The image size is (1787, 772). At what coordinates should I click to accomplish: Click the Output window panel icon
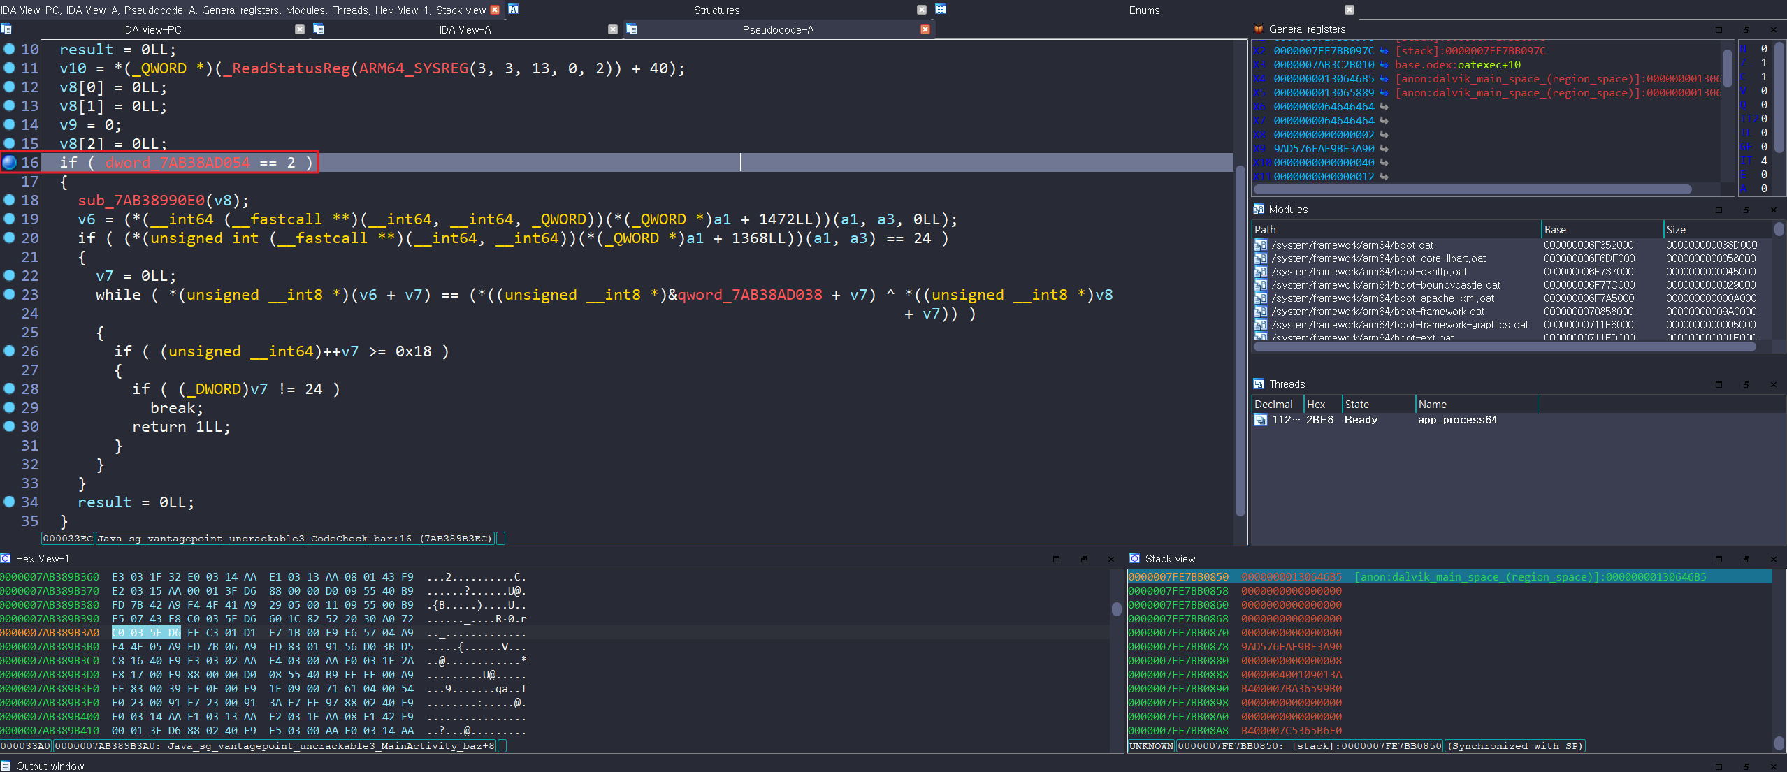coord(6,766)
